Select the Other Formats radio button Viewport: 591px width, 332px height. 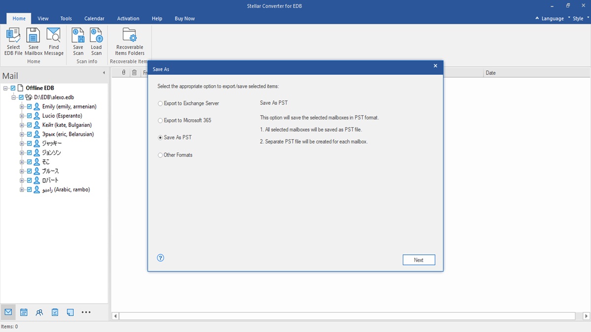tap(160, 155)
